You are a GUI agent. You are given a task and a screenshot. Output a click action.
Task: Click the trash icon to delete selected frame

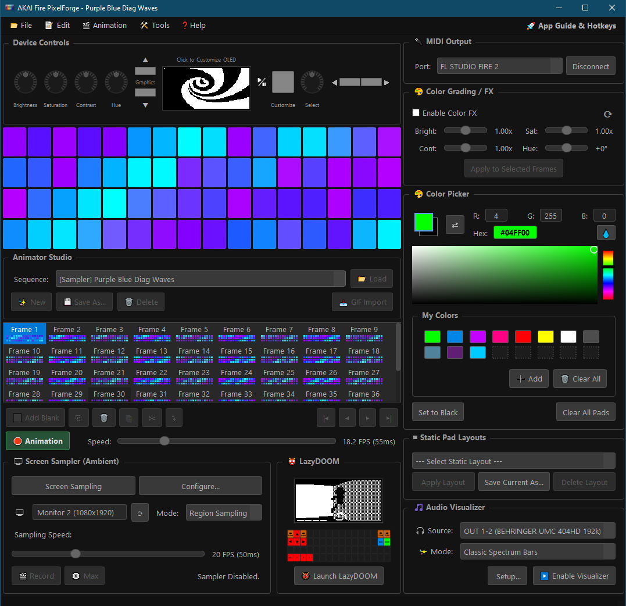click(104, 418)
